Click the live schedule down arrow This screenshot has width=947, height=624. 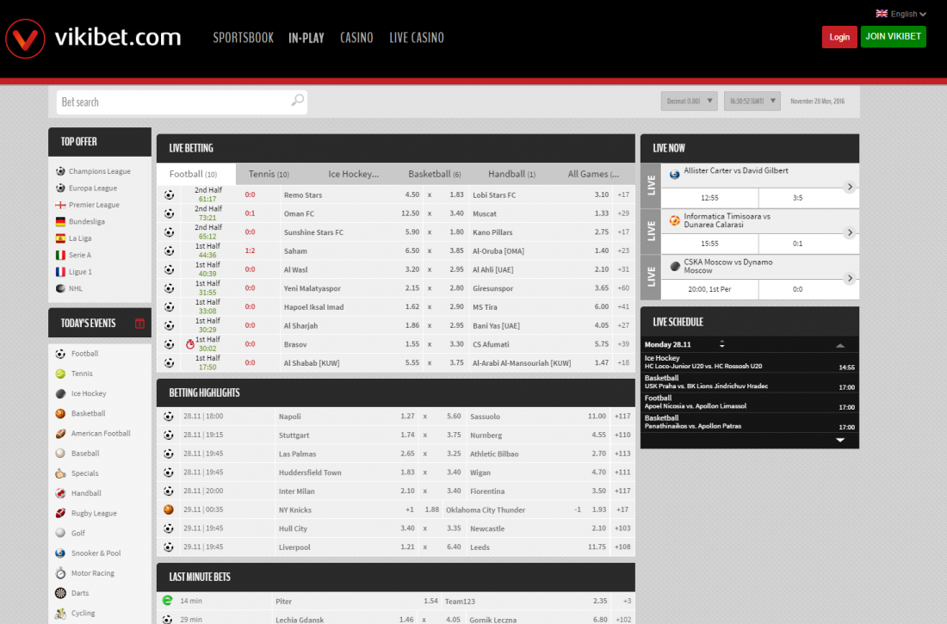coord(840,440)
